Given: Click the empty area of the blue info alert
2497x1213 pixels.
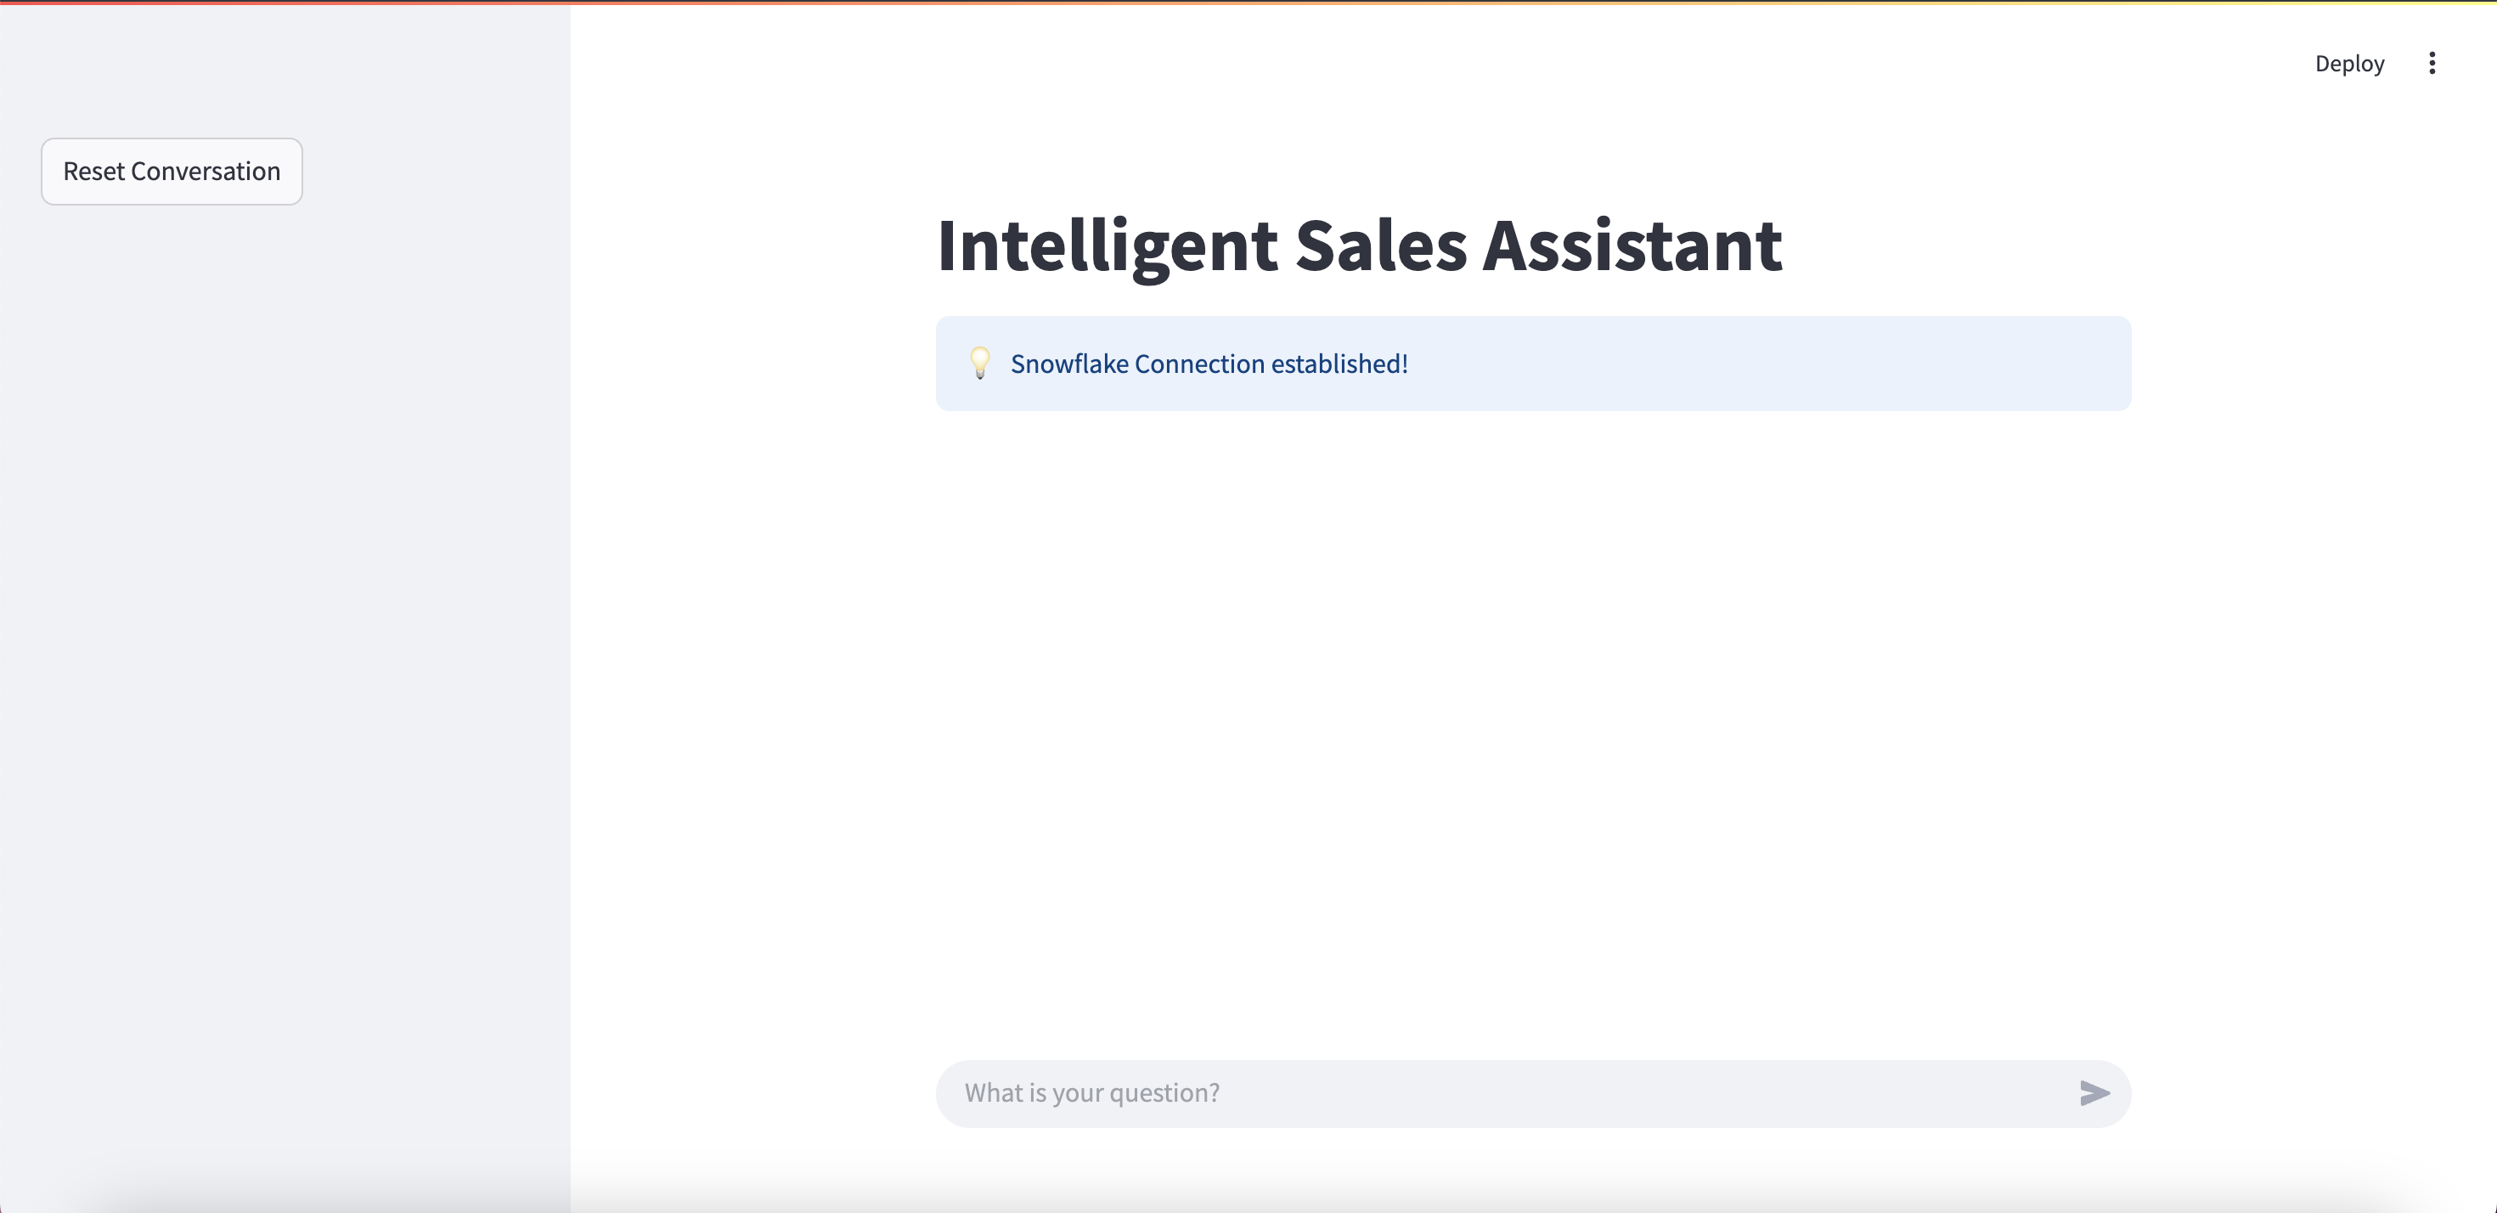Looking at the screenshot, I should click(x=1793, y=364).
